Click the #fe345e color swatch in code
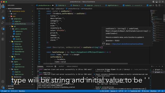This screenshot has width=165, height=93. pos(61,30)
